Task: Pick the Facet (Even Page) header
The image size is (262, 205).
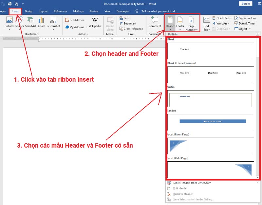Action: (211, 146)
